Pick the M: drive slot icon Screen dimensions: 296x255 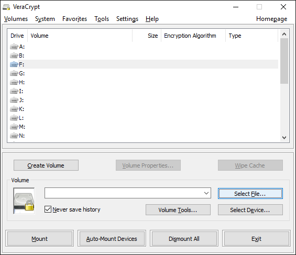coord(14,127)
